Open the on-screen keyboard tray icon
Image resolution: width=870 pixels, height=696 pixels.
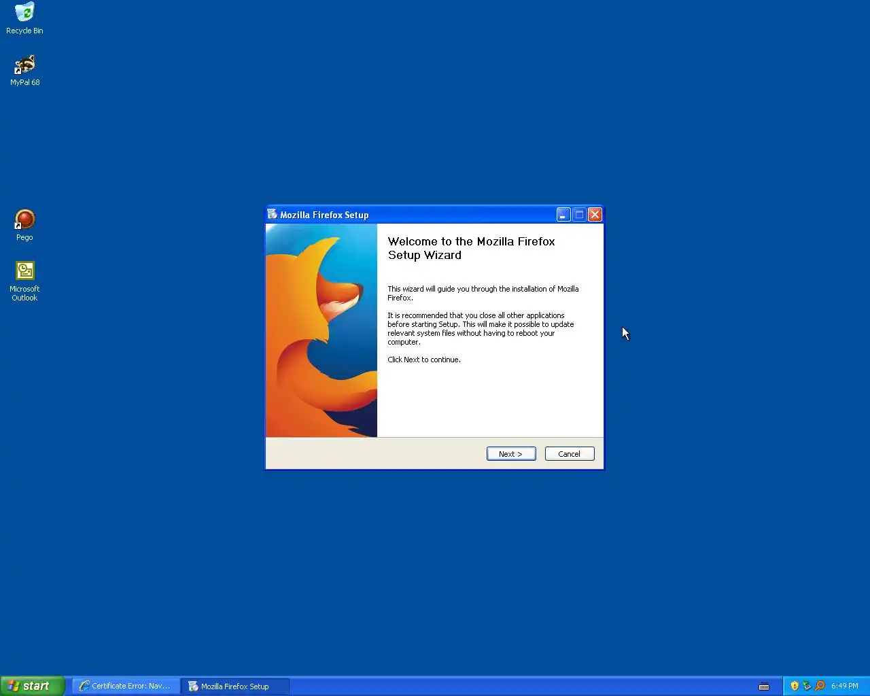764,686
